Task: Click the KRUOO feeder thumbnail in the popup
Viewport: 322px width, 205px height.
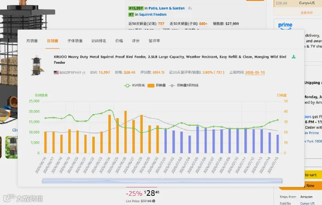Action: (x=37, y=65)
